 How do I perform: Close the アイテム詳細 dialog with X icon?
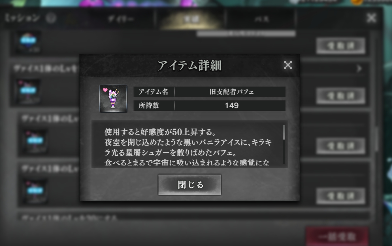coord(288,65)
